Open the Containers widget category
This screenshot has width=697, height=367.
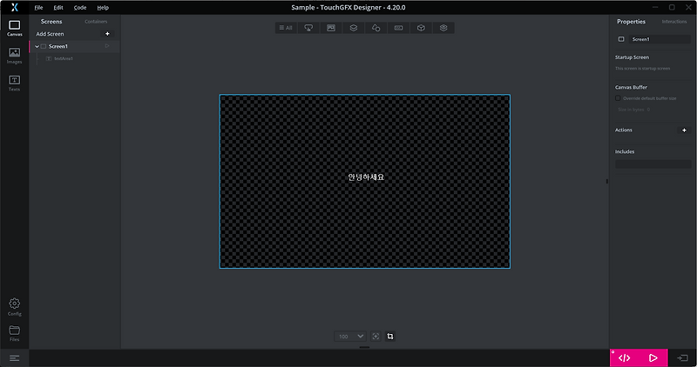(354, 28)
